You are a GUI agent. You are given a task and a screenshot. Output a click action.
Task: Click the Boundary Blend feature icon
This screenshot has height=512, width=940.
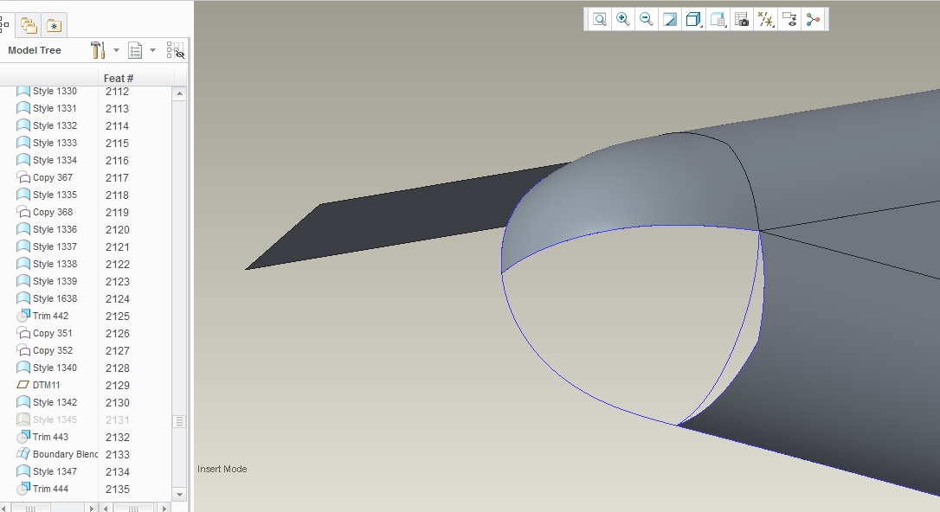coord(23,454)
